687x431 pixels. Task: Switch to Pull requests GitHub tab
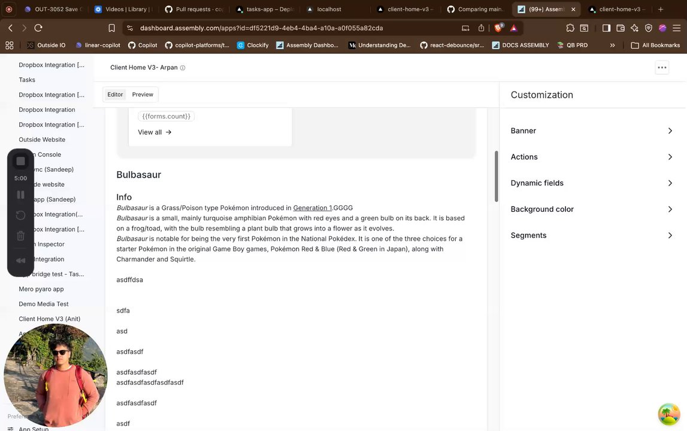[194, 9]
